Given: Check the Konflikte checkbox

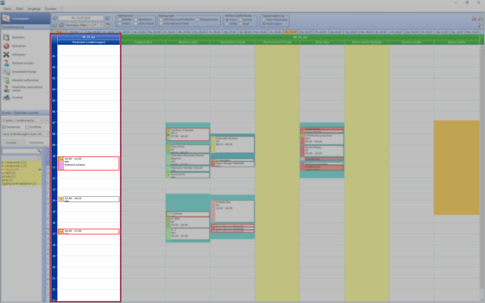Looking at the screenshot, I should (27, 127).
